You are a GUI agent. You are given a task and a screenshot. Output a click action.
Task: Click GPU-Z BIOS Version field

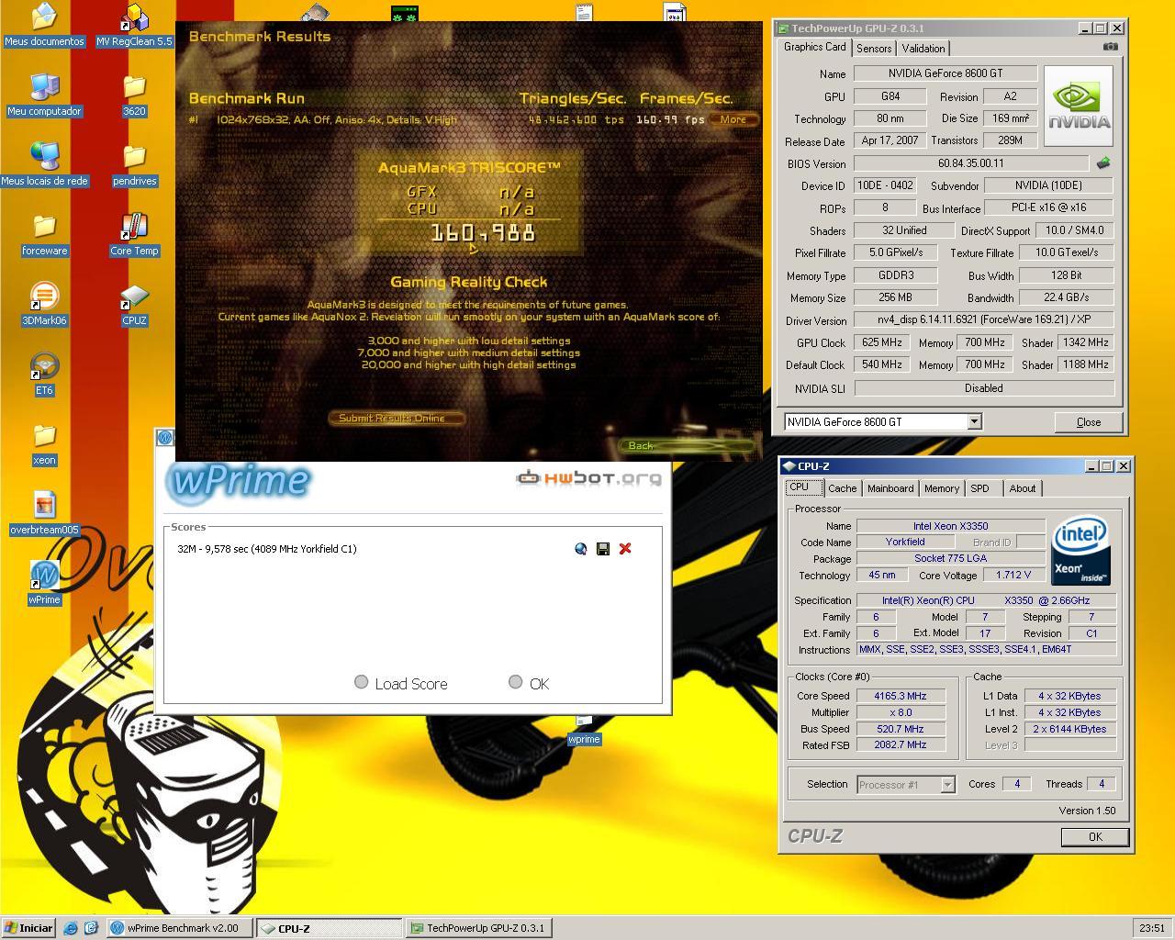click(971, 163)
